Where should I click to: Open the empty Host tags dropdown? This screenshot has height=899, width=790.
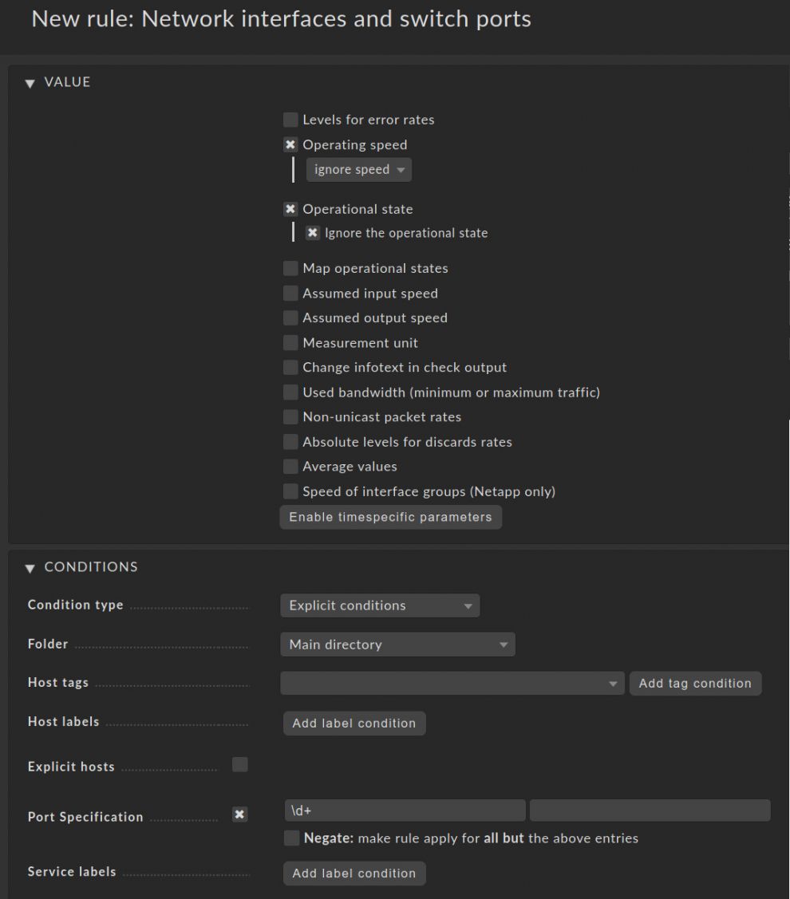point(452,684)
